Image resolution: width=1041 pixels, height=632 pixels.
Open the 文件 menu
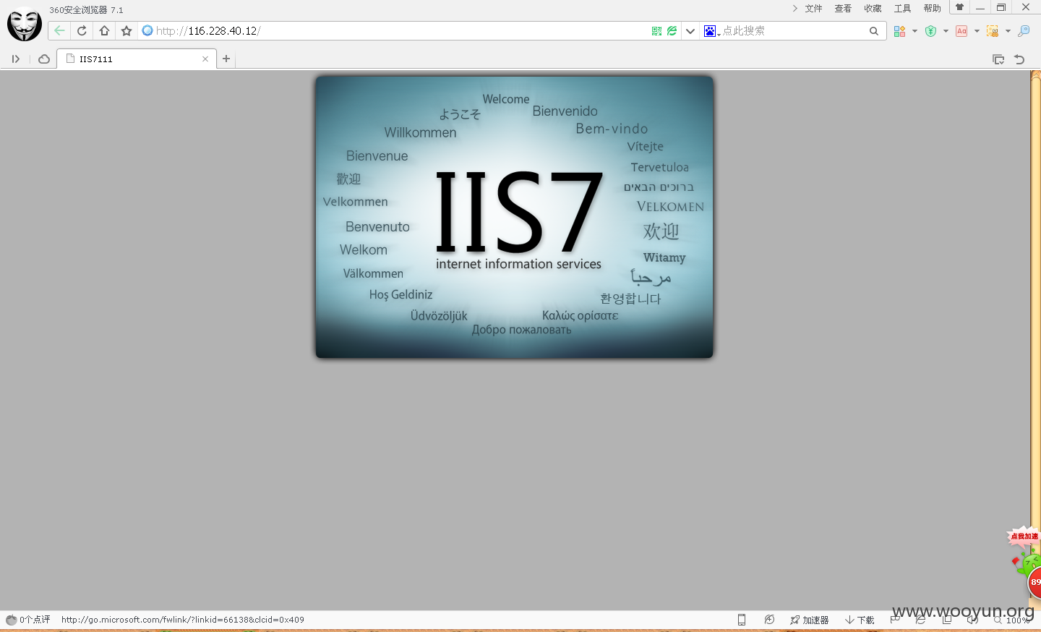(813, 9)
